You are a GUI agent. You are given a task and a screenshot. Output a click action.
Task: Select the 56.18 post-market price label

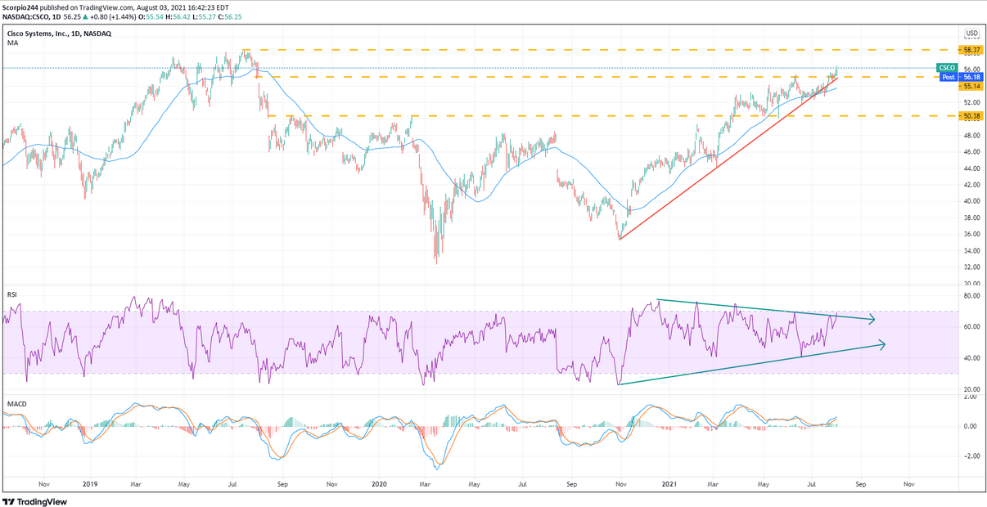point(971,77)
